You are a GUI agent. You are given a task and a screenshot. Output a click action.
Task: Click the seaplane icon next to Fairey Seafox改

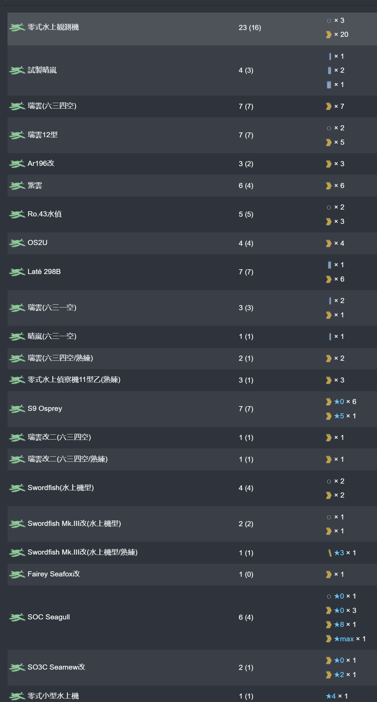coord(17,574)
